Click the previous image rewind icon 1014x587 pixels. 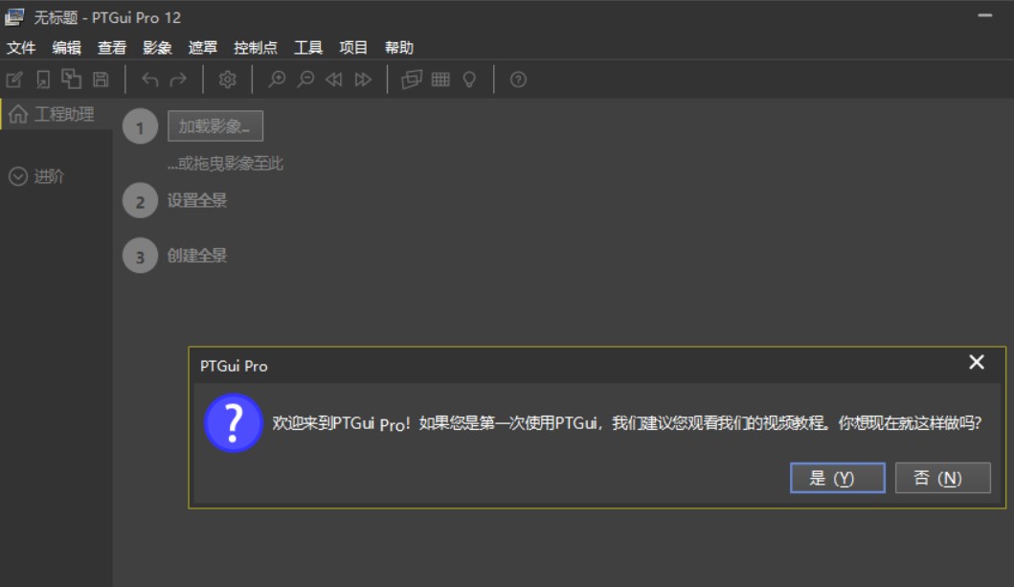[x=333, y=79]
